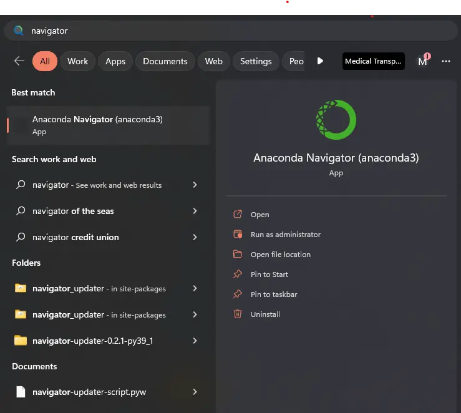Switch to the Settings filter tab
This screenshot has width=461, height=413.
pos(256,61)
